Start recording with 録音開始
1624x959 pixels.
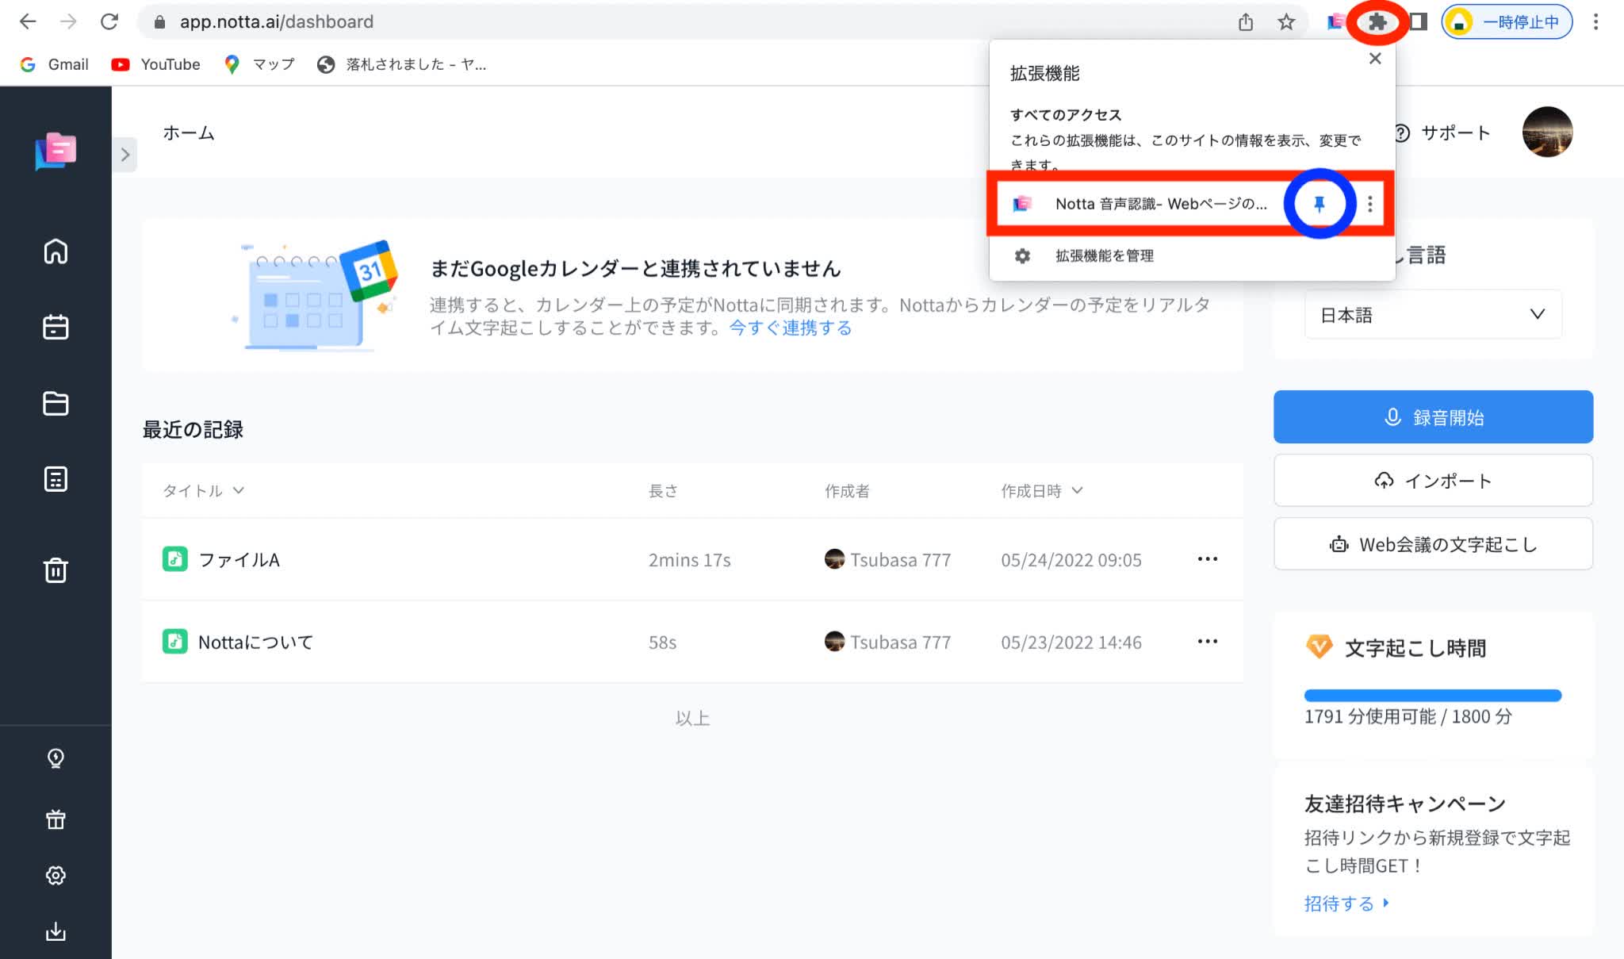click(x=1433, y=416)
